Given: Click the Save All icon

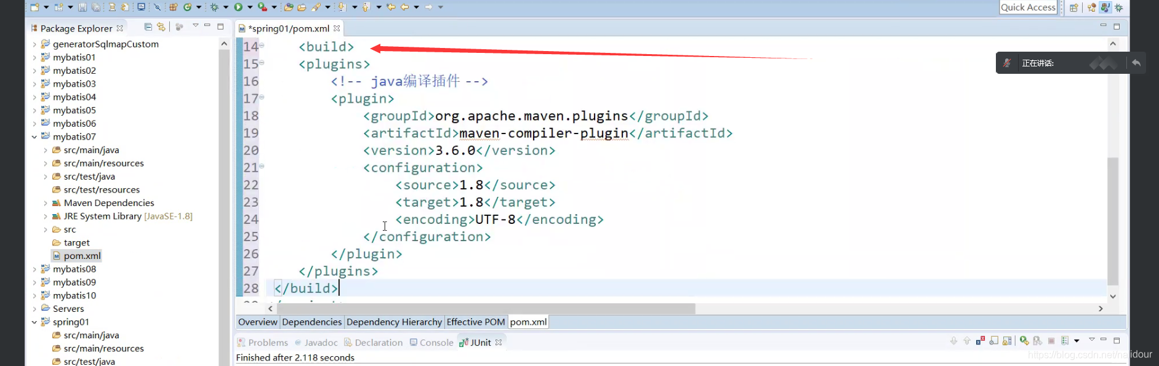Looking at the screenshot, I should (x=96, y=7).
